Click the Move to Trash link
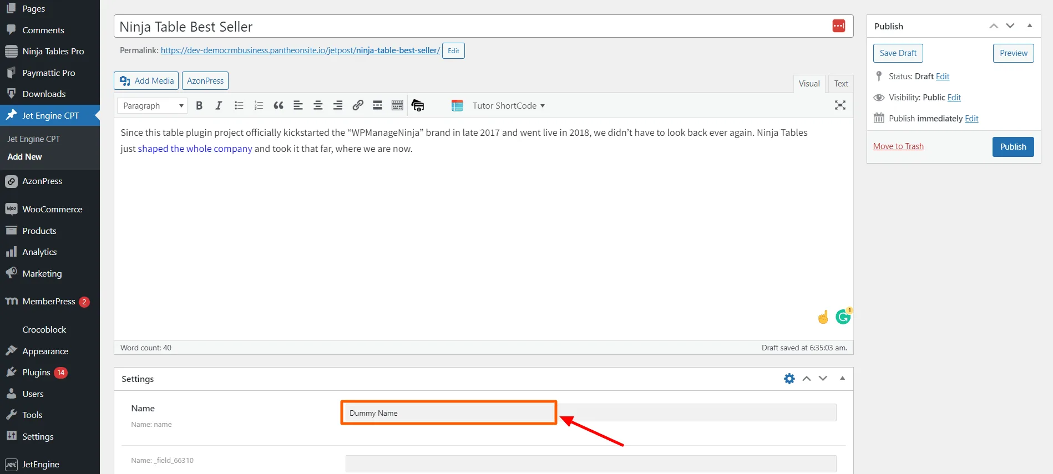 (x=898, y=146)
